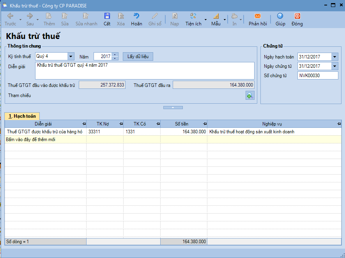
Task: Click the TK Nợ column header
Action: [x=103, y=124]
